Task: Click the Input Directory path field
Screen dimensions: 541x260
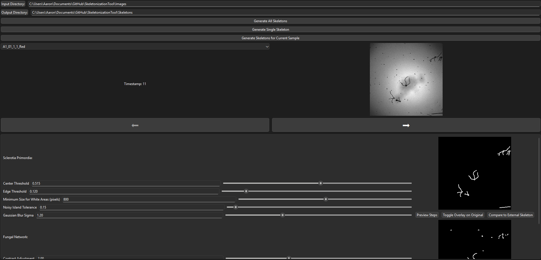Action: click(x=284, y=4)
